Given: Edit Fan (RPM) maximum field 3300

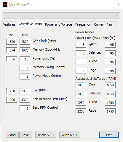Looking at the screenshot, I should [x=25, y=91].
